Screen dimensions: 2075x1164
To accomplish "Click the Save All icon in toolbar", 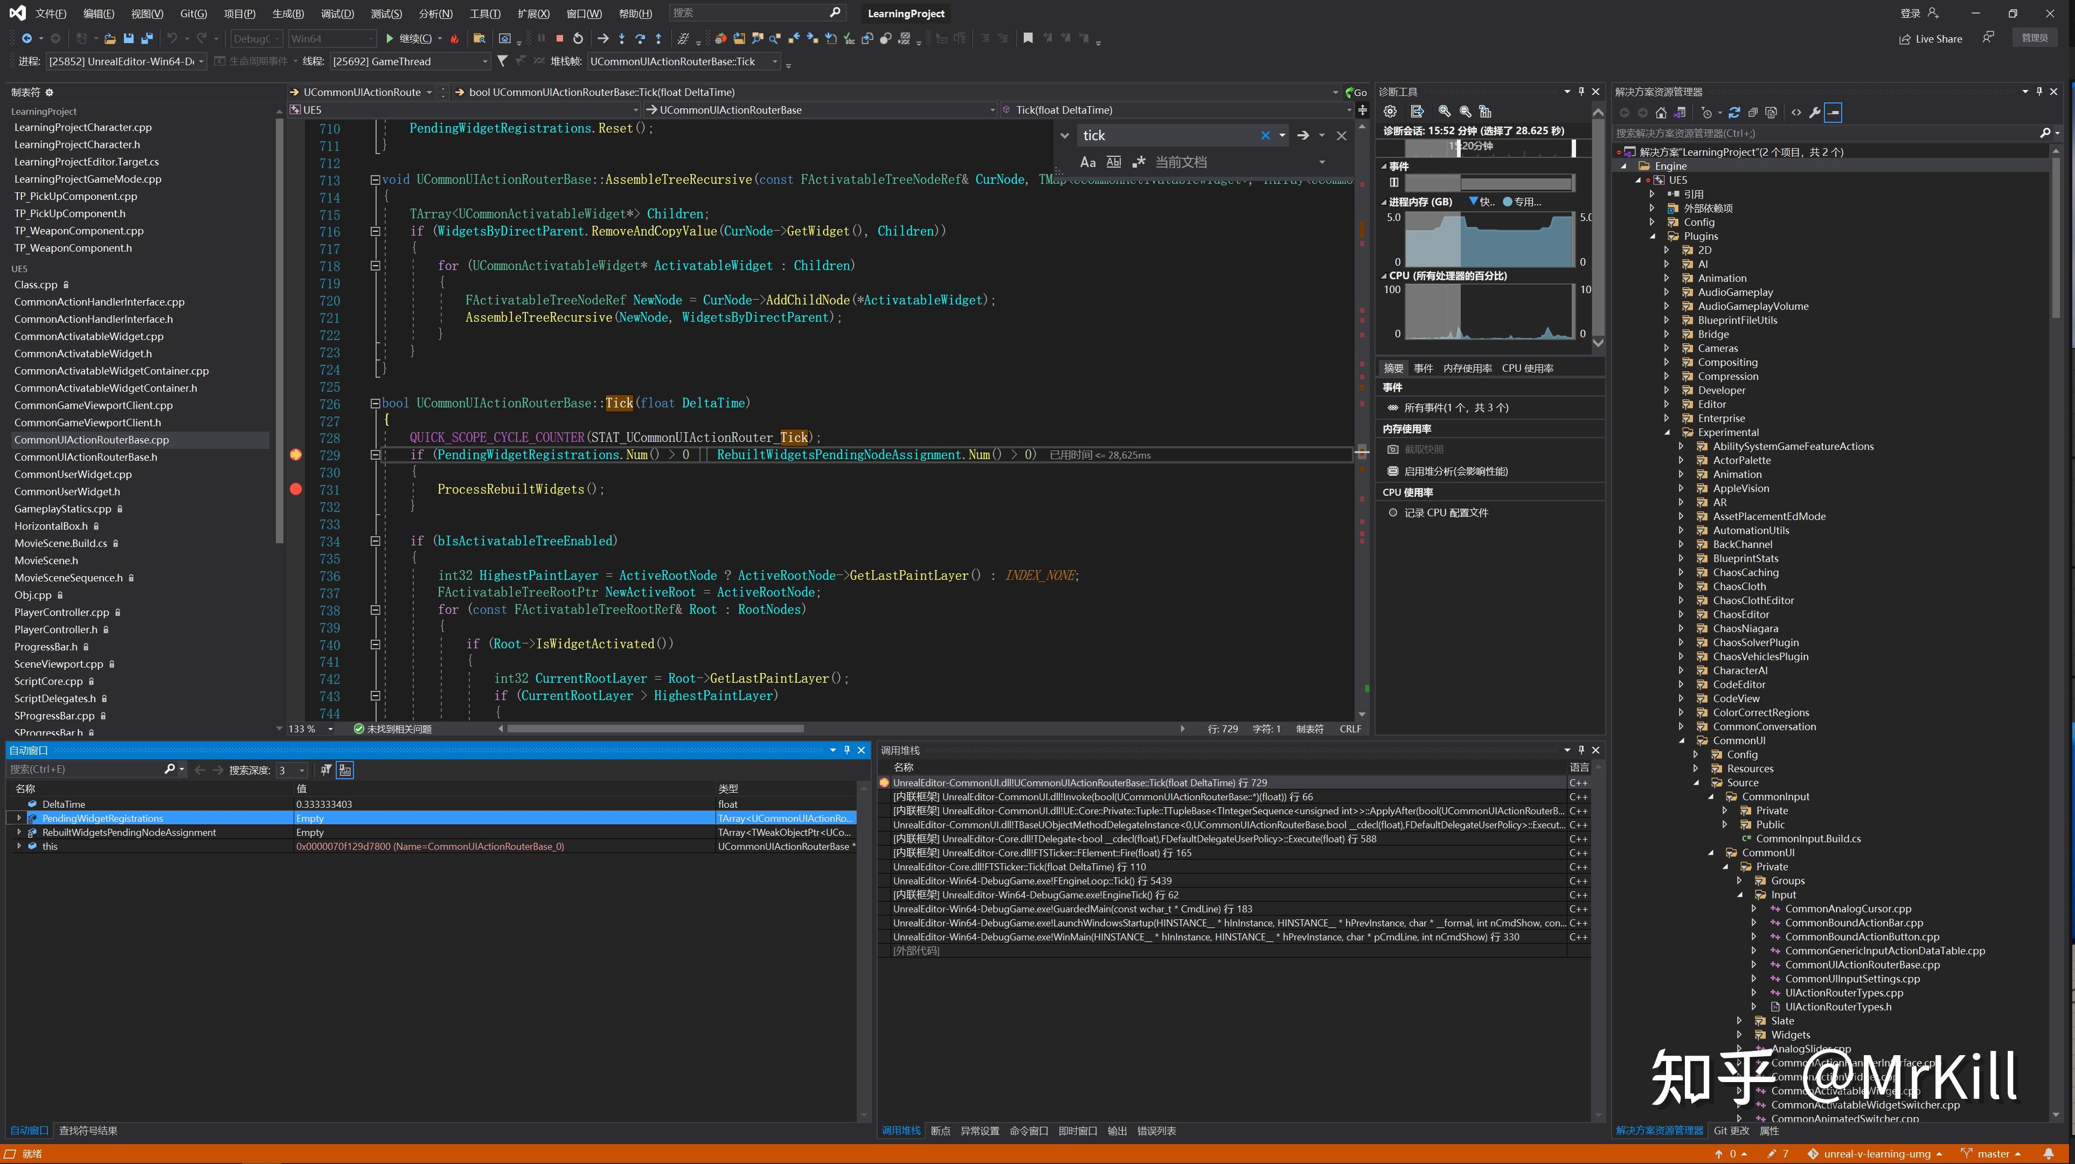I will pyautogui.click(x=147, y=39).
